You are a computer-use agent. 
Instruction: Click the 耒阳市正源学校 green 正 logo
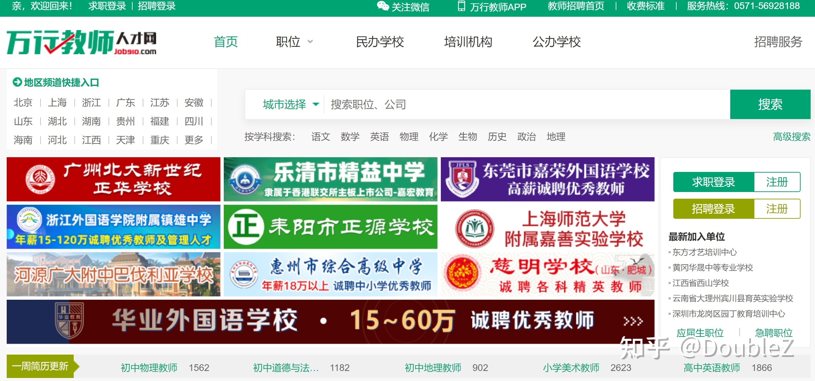click(246, 226)
